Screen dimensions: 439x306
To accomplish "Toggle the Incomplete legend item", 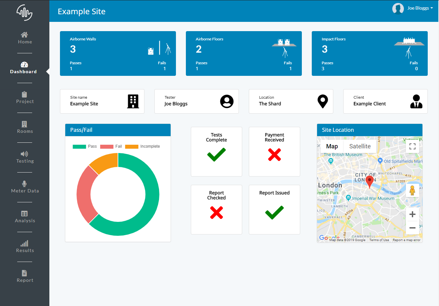I will (142, 146).
